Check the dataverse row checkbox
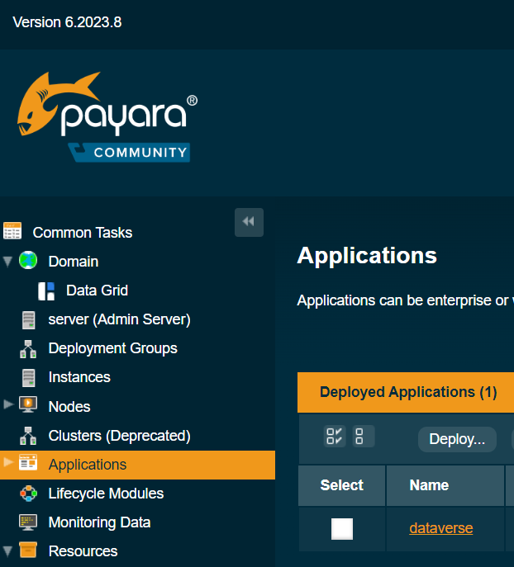The height and width of the screenshot is (567, 514). 342,529
